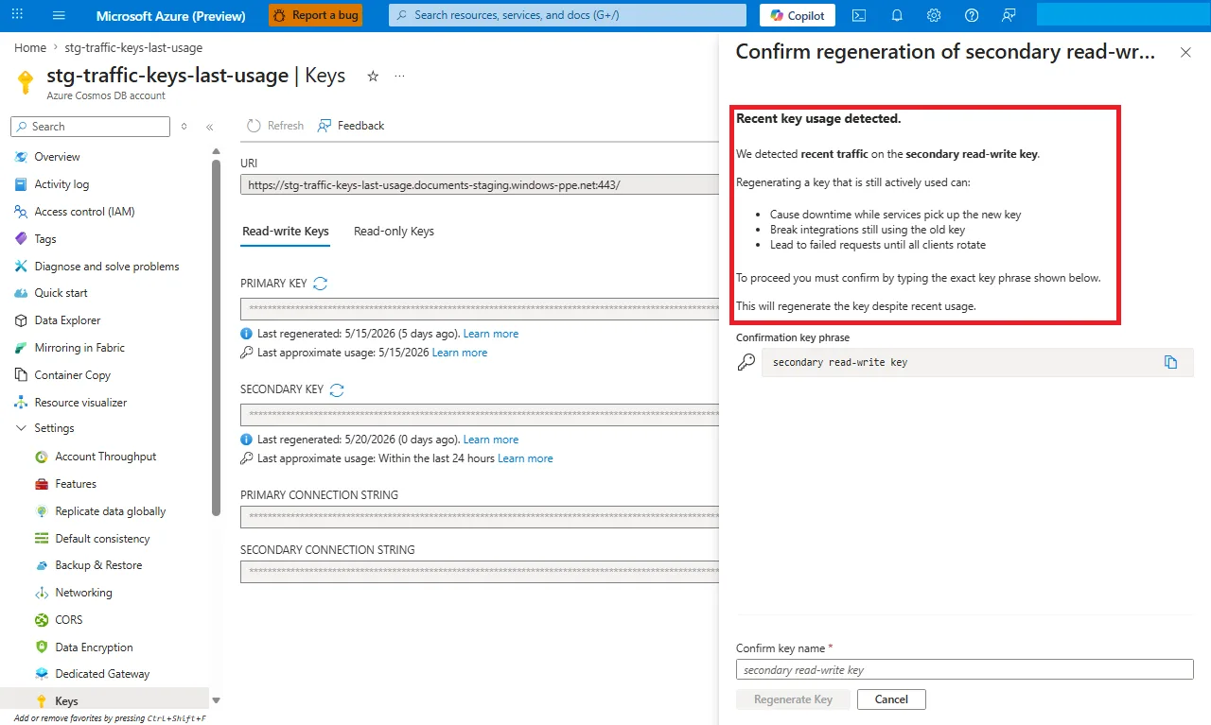Click Report a bug

click(x=315, y=15)
